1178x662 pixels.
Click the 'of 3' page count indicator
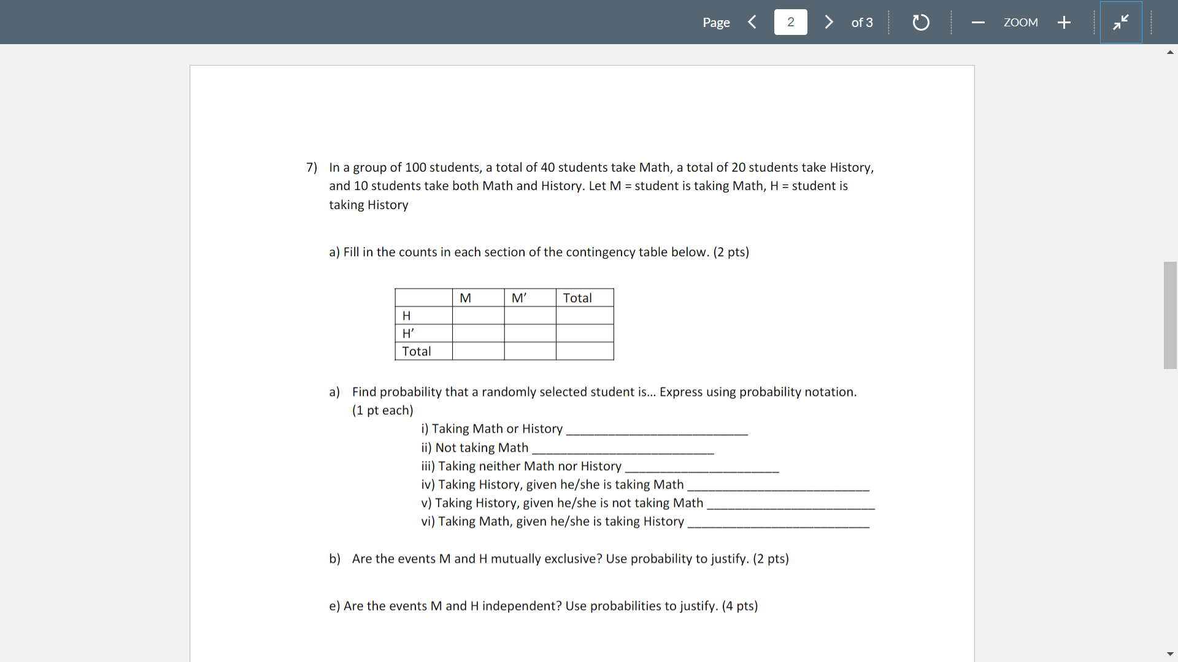pyautogui.click(x=861, y=22)
